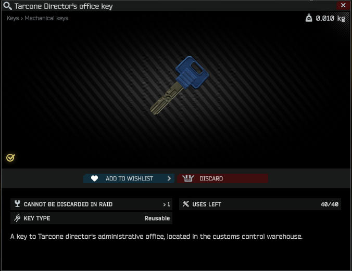The height and width of the screenshot is (271, 352).
Task: Click the key type icon
Action: (x=17, y=218)
